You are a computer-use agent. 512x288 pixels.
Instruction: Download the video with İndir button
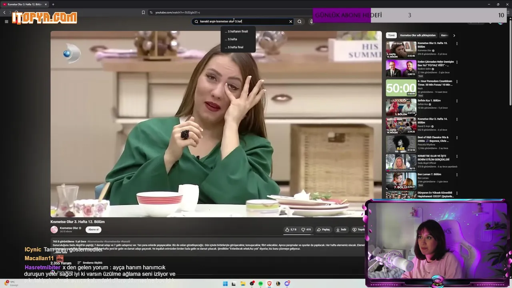point(341,230)
